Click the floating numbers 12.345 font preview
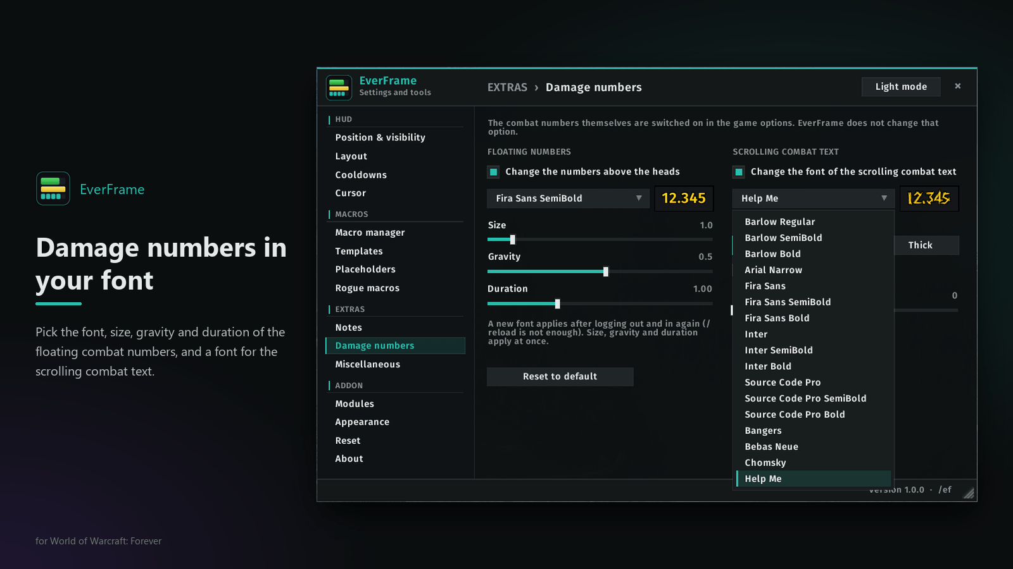1013x569 pixels. tap(684, 199)
